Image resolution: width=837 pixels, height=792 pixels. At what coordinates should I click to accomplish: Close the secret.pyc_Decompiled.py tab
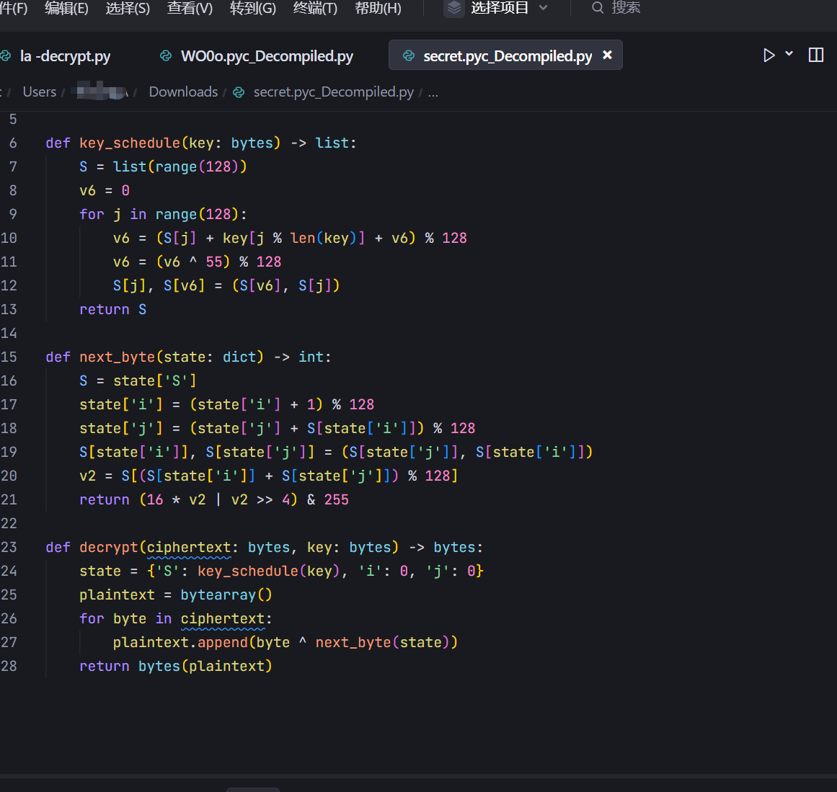click(608, 55)
